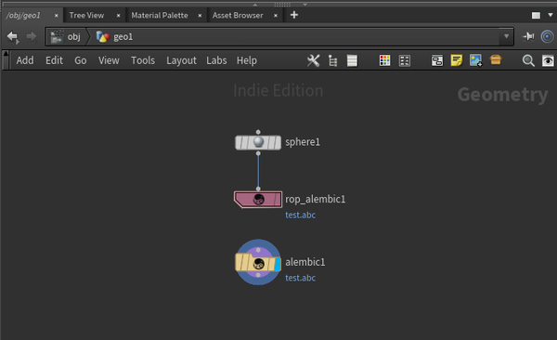Close the Tree View tab
The width and height of the screenshot is (557, 340).
[118, 16]
